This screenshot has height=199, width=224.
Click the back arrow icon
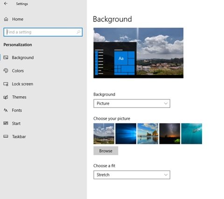point(6,3)
